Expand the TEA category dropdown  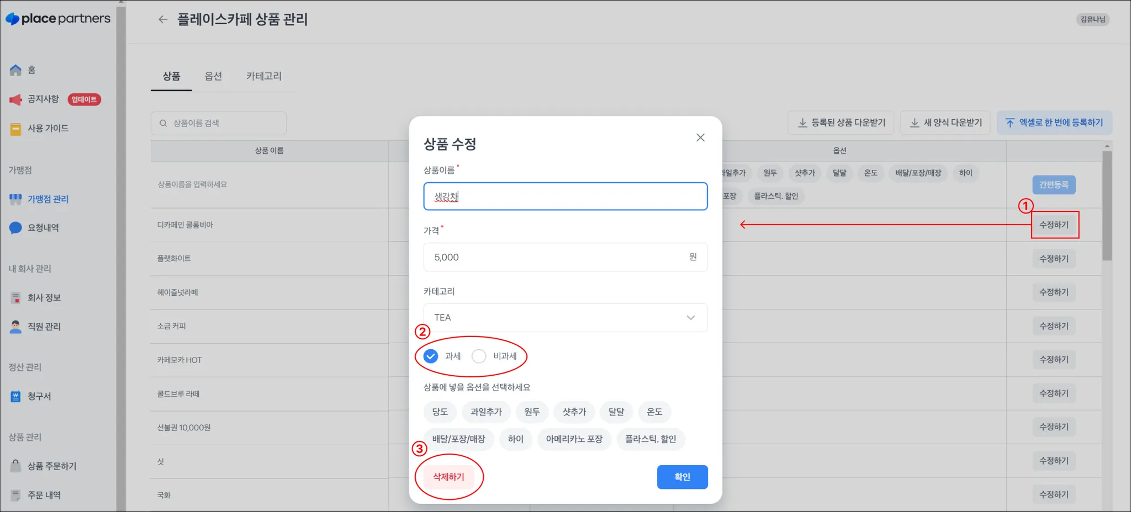pos(565,317)
